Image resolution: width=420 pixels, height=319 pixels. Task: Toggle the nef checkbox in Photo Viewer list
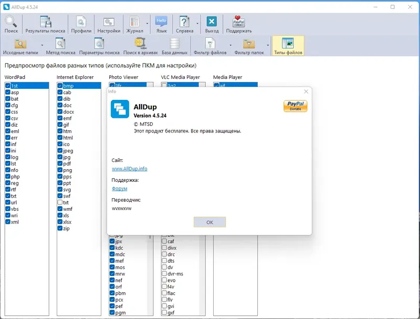click(x=112, y=280)
